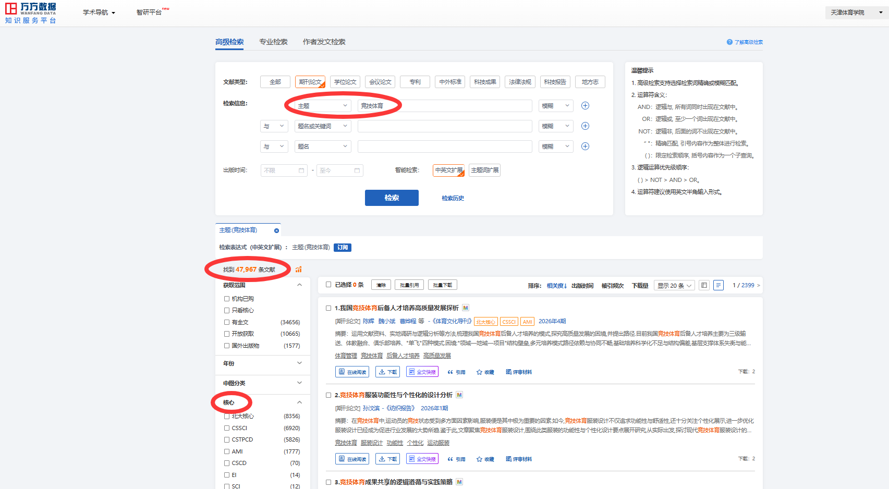
Task: Click the Wanfang Data logo
Action: pos(31,13)
